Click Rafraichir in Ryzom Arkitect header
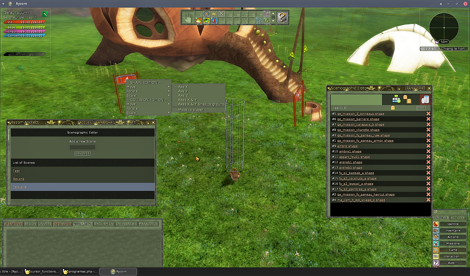Viewport: 470px width, 276px height. [x=104, y=123]
